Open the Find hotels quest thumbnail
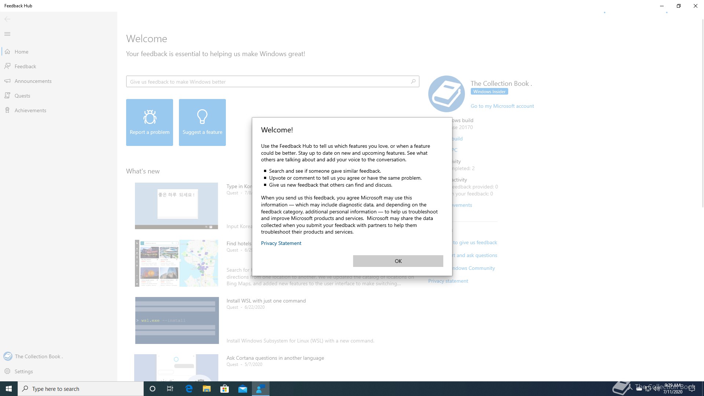Screen dimensions: 704x396 coord(176,263)
